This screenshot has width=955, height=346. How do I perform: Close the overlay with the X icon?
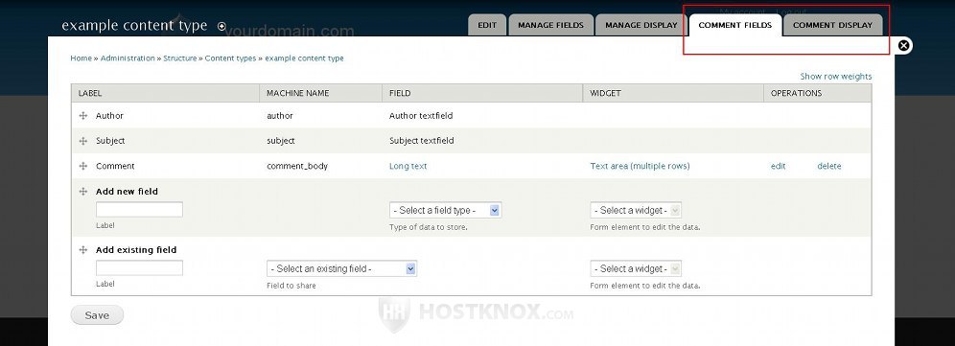tap(904, 45)
